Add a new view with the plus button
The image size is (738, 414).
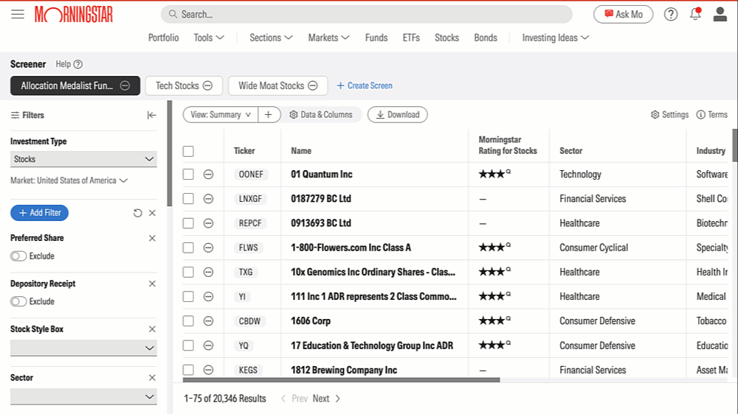[x=269, y=115]
